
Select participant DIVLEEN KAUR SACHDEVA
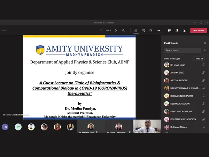coord(184,119)
